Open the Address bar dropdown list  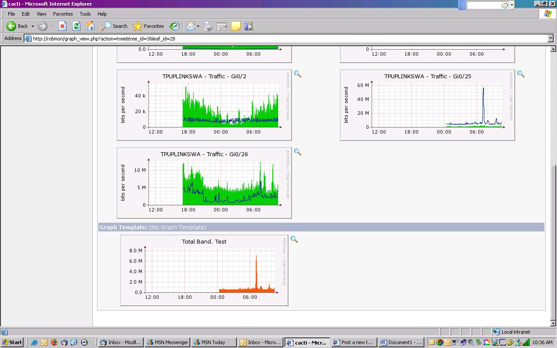(x=550, y=38)
